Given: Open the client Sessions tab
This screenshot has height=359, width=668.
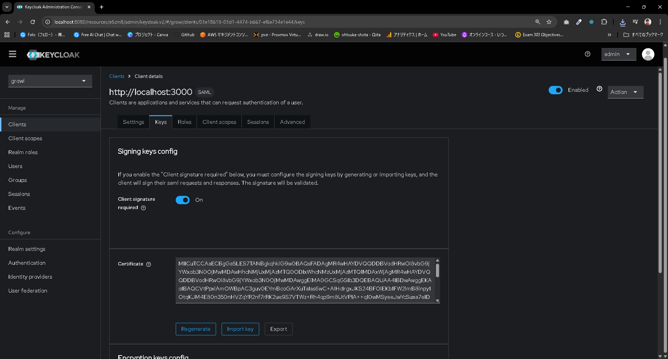Looking at the screenshot, I should (x=258, y=122).
